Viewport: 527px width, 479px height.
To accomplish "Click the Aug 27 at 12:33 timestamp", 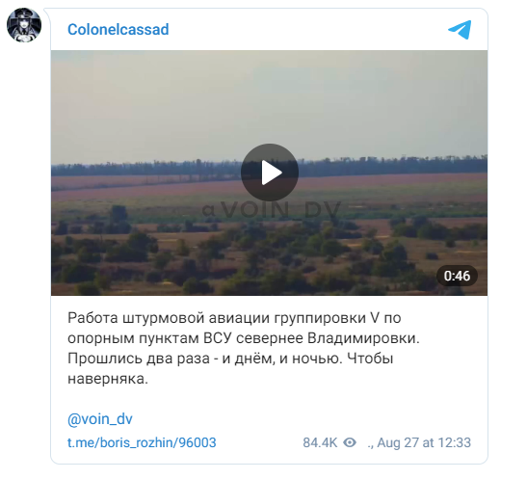I will [x=424, y=442].
